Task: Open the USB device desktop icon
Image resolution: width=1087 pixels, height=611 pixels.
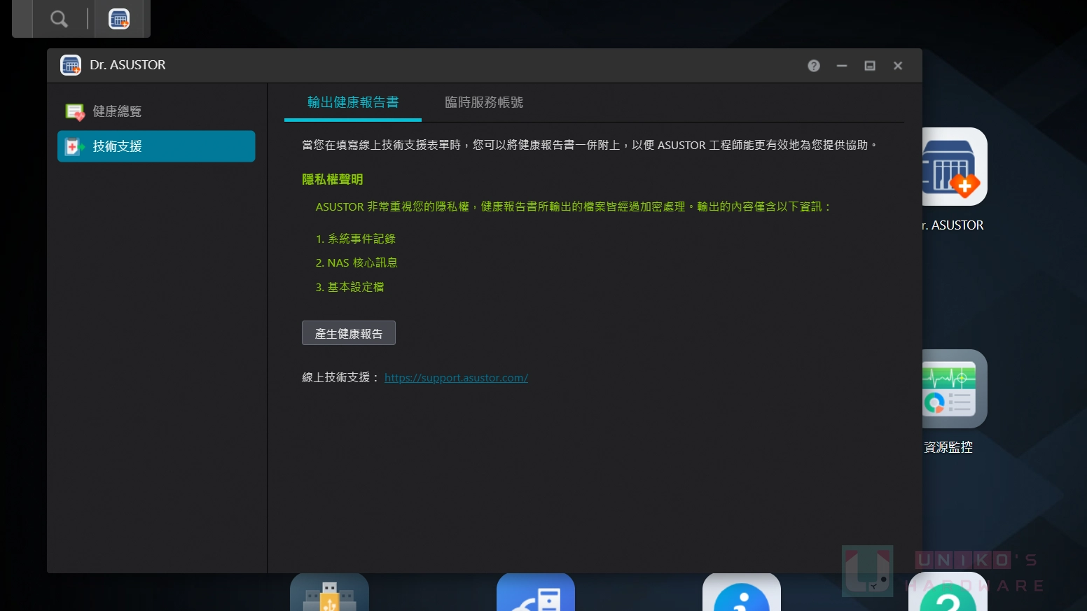Action: 329,592
